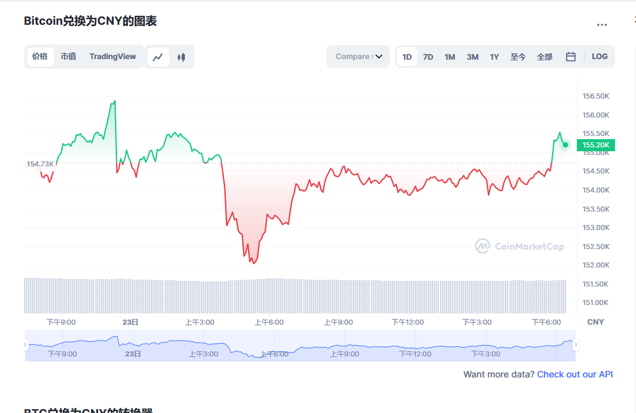Click the 下午3:00 x-axis label on main chart

[477, 322]
